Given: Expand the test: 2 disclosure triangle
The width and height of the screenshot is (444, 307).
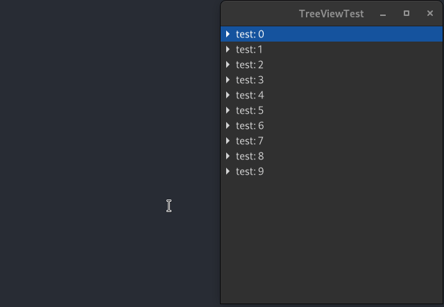Looking at the screenshot, I should pos(228,64).
